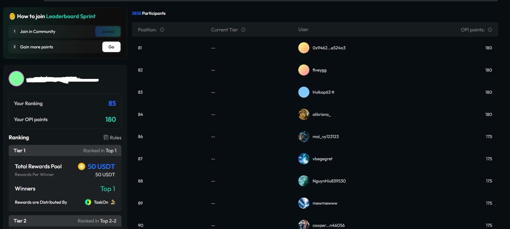Viewport: 510px width, 229px height.
Task: Click the info icon beside Position header
Action: [x=162, y=30]
